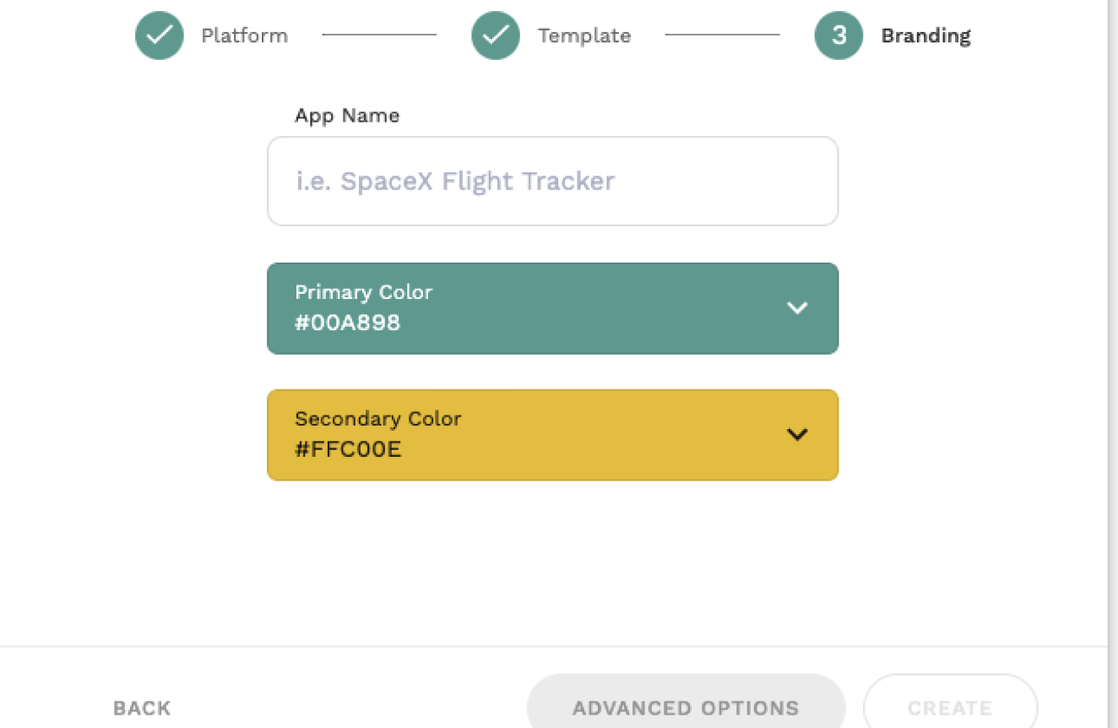Click the App Name field label
The image size is (1118, 728).
[347, 116]
